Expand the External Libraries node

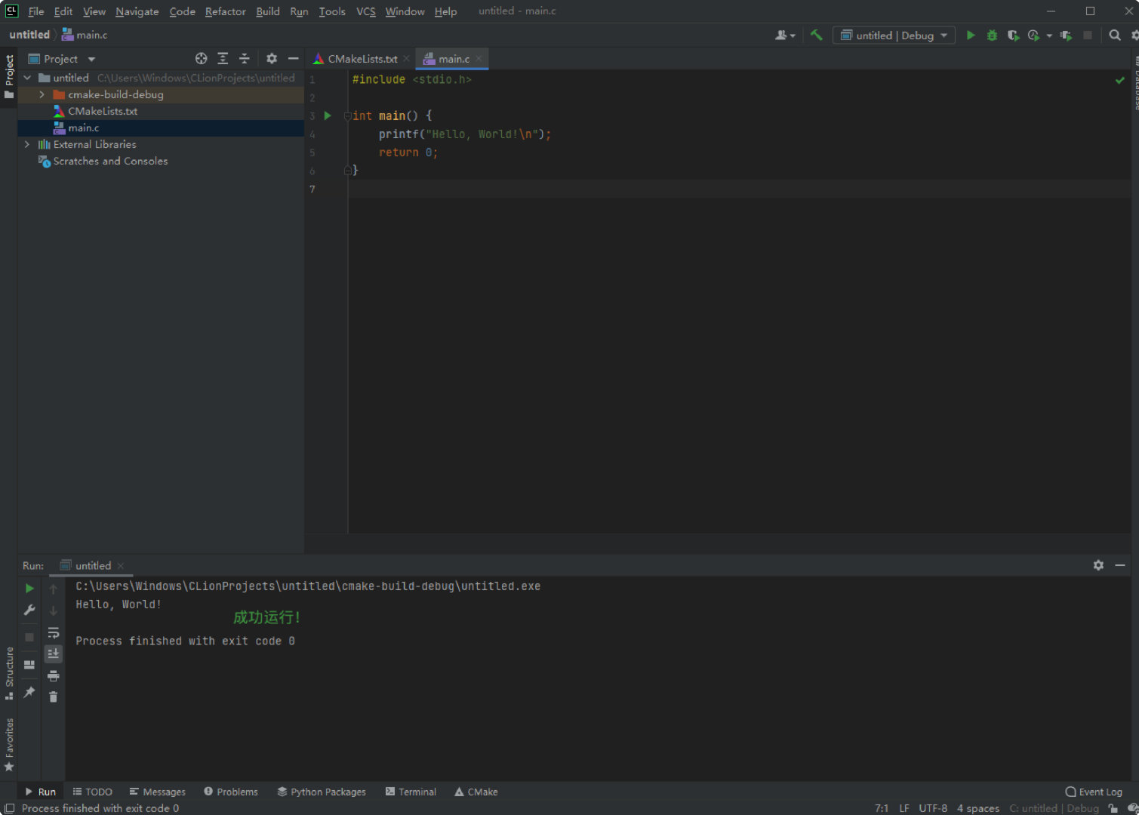coord(27,144)
